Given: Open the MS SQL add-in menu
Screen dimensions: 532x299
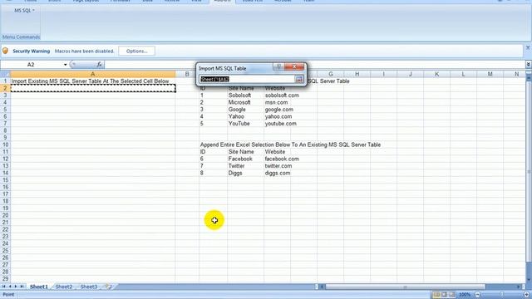Looking at the screenshot, I should coord(24,11).
